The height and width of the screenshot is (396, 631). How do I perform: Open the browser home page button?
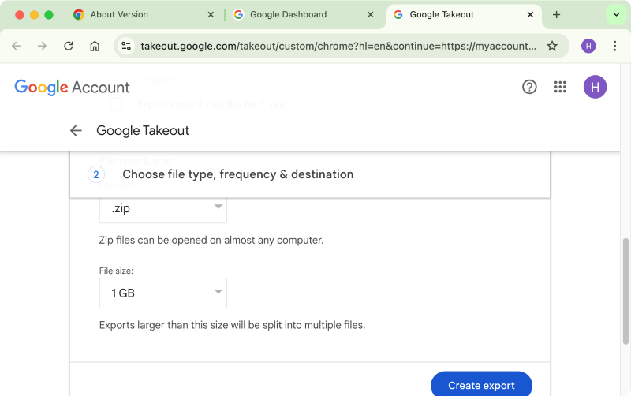click(95, 46)
